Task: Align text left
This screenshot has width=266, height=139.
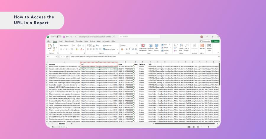Action: click(x=88, y=49)
